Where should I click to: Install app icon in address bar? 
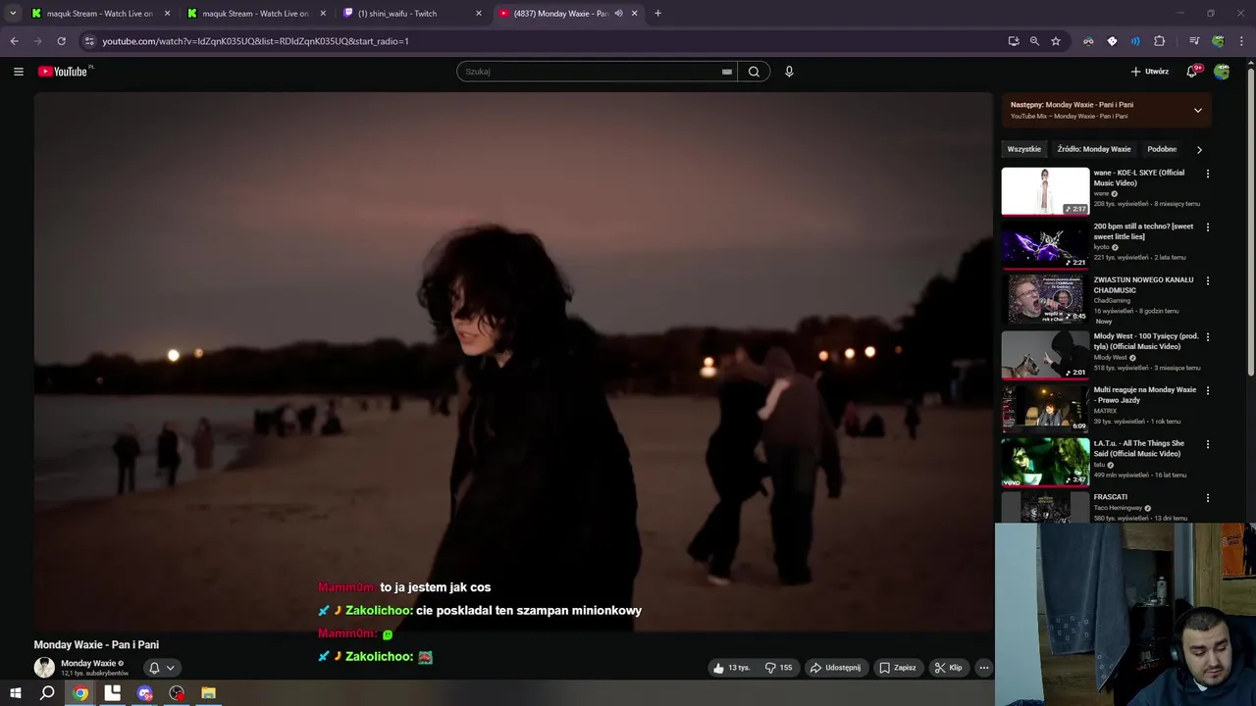click(x=1014, y=41)
